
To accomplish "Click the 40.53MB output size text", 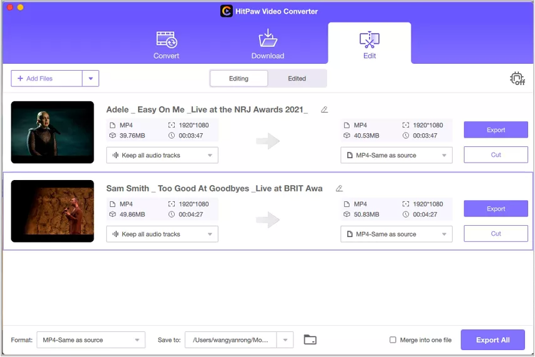I will [366, 136].
